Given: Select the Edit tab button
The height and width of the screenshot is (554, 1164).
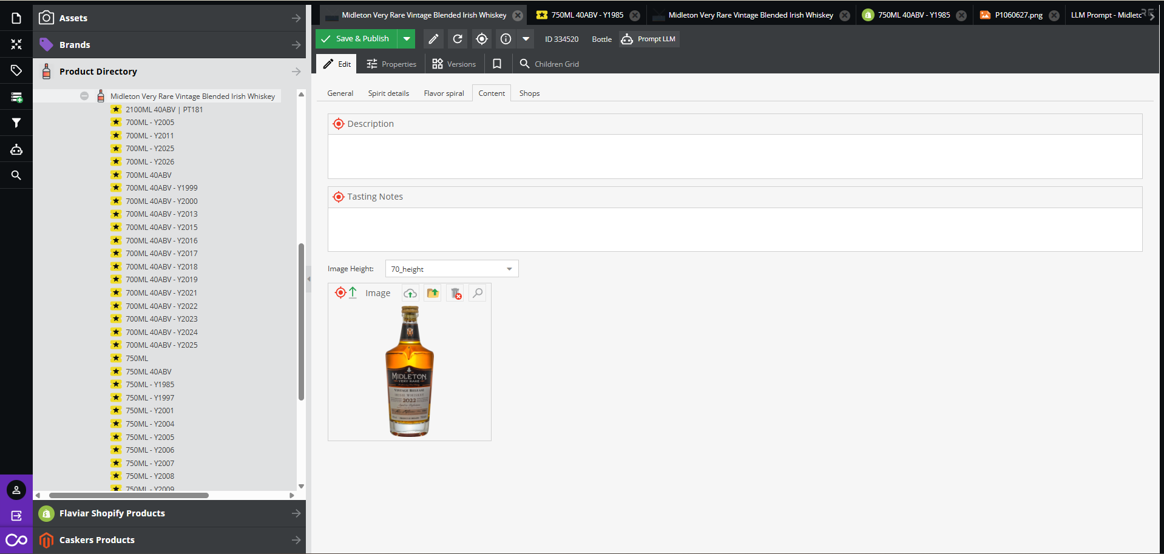Looking at the screenshot, I should [337, 64].
